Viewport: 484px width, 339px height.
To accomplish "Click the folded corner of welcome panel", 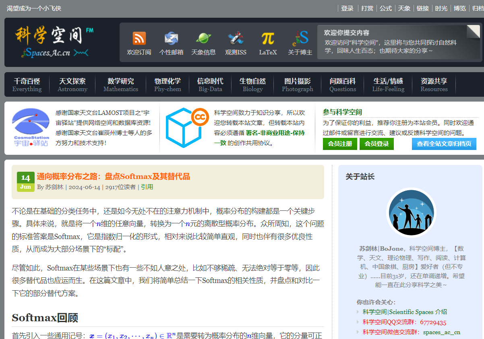I will click(474, 32).
